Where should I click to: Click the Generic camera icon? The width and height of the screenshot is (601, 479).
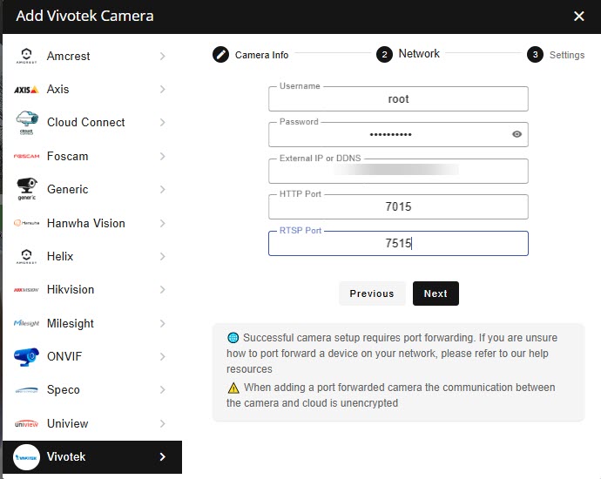[x=26, y=190]
